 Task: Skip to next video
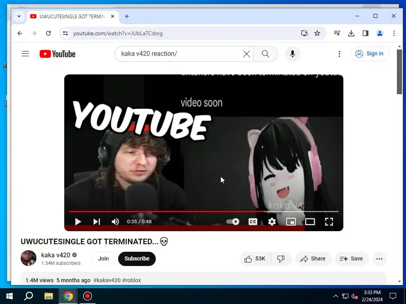97,222
